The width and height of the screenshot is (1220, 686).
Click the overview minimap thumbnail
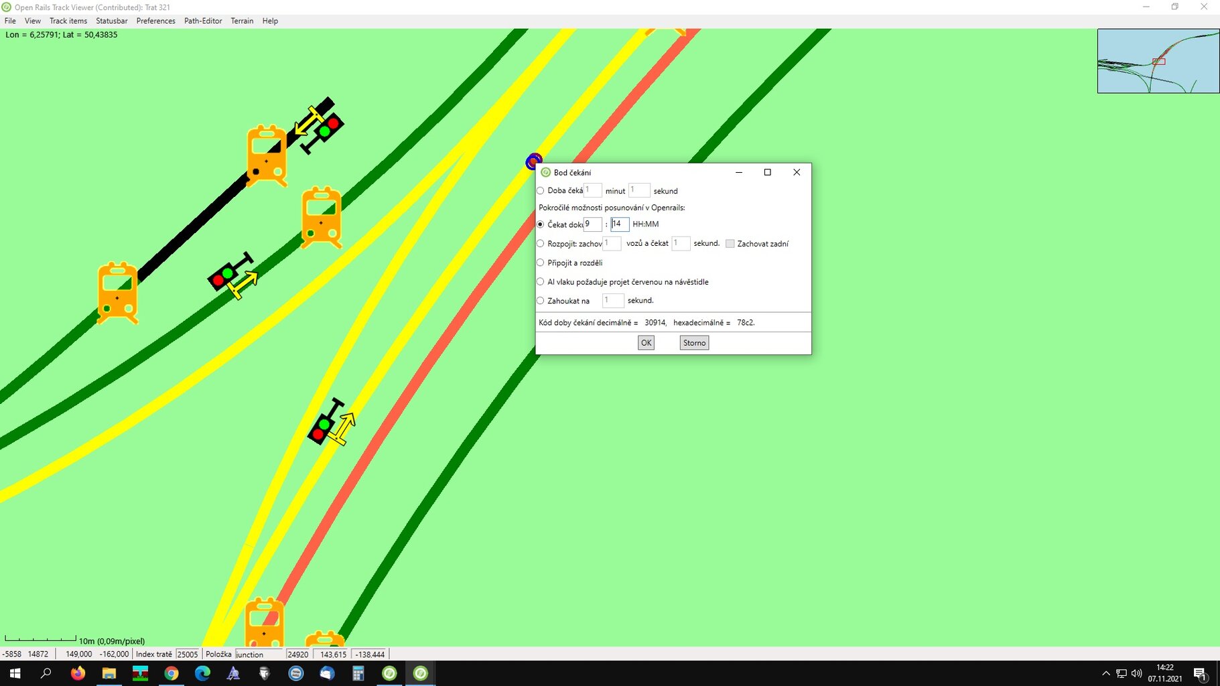point(1158,61)
